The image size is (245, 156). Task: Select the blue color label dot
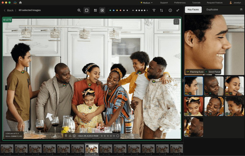pyautogui.click(x=114, y=10)
